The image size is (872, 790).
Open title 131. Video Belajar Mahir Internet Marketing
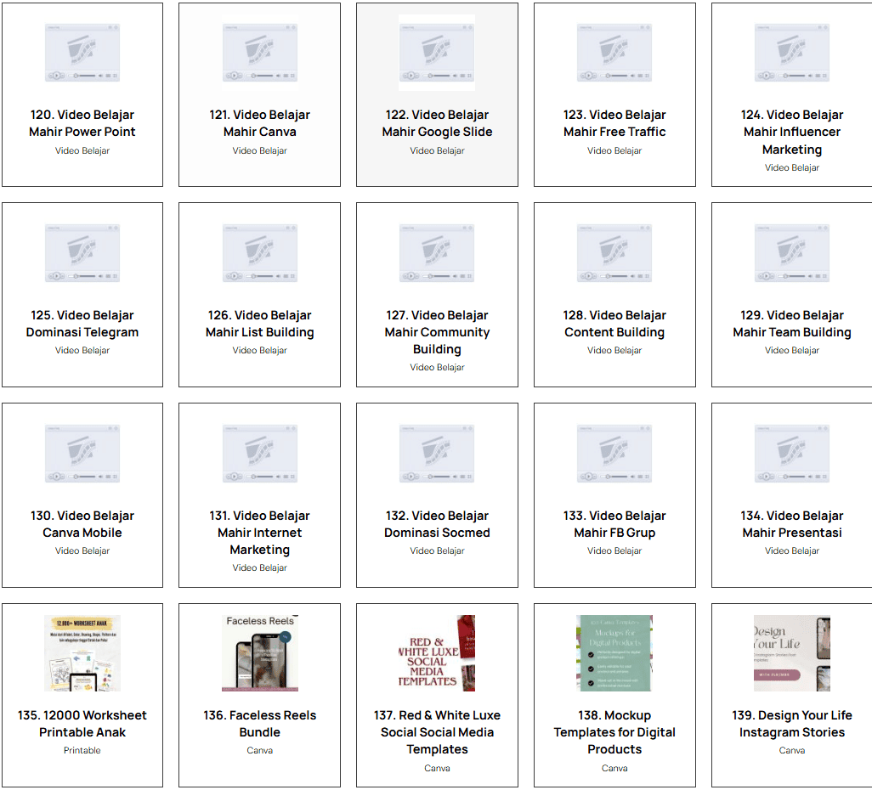coord(260,533)
